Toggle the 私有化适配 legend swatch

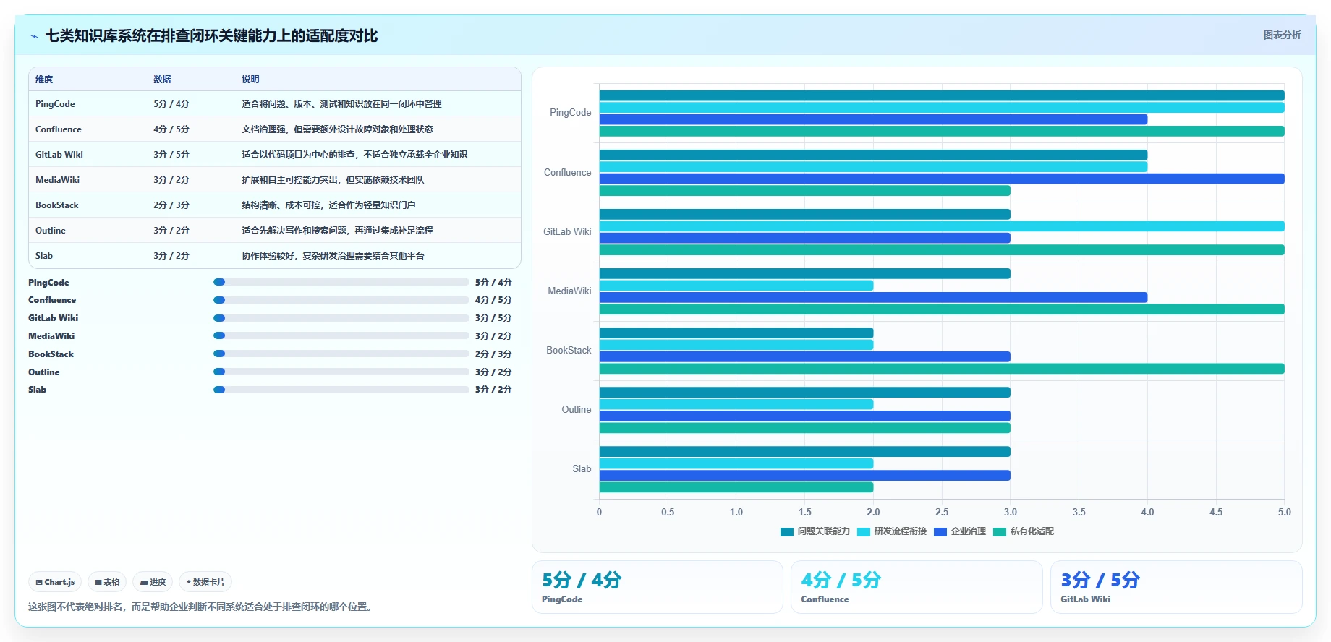[1000, 532]
